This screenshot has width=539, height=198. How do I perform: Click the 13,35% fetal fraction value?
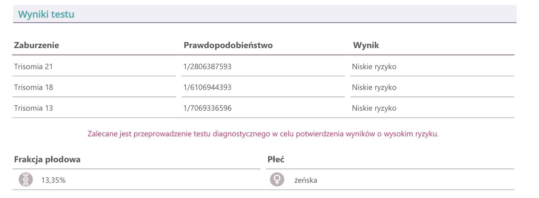point(53,180)
